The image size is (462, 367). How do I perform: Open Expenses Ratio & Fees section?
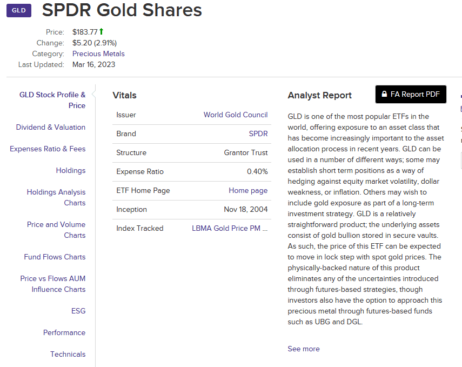pos(48,149)
